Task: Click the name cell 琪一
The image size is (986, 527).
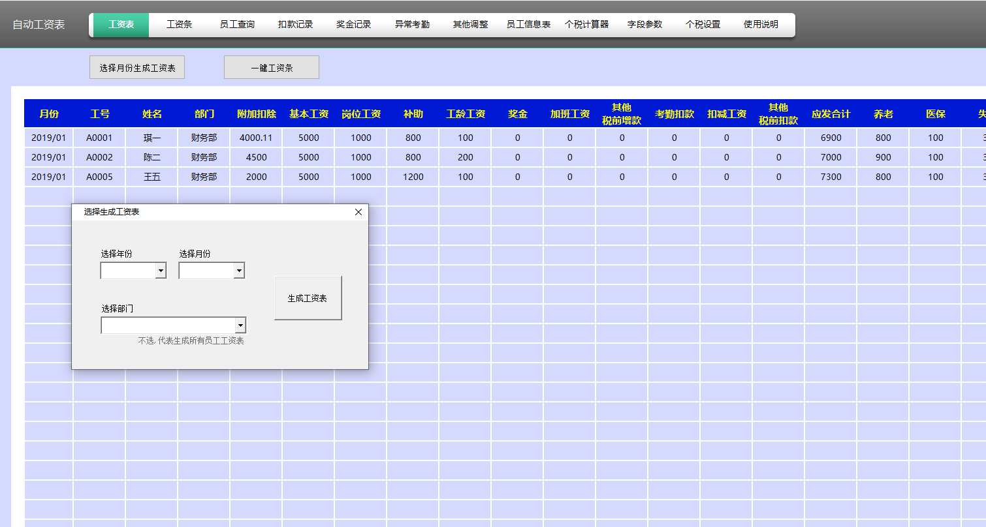Action: click(x=151, y=138)
